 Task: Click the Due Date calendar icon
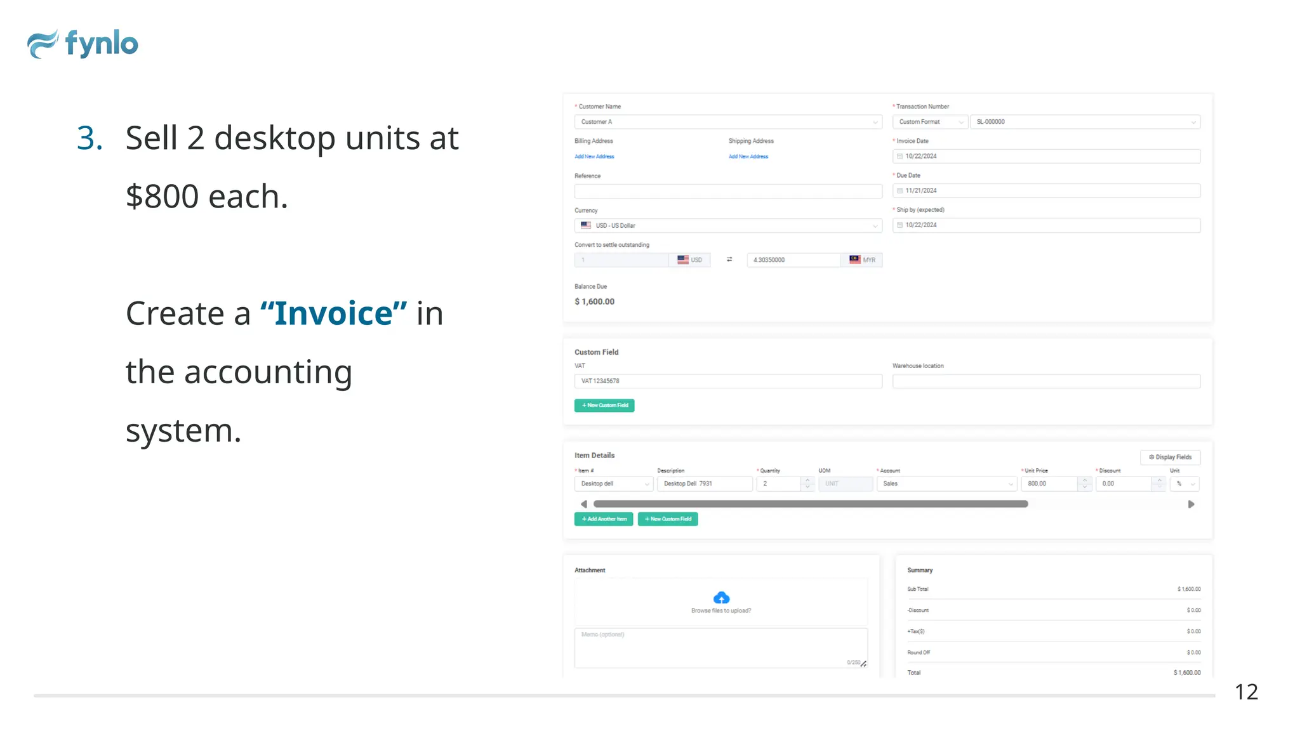899,190
